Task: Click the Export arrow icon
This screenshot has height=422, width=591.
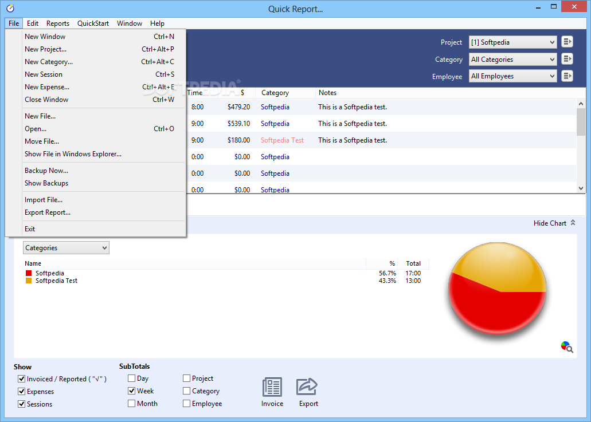Action: [x=307, y=386]
